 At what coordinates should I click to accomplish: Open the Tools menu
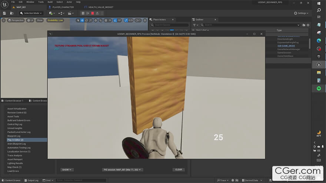(41, 2)
